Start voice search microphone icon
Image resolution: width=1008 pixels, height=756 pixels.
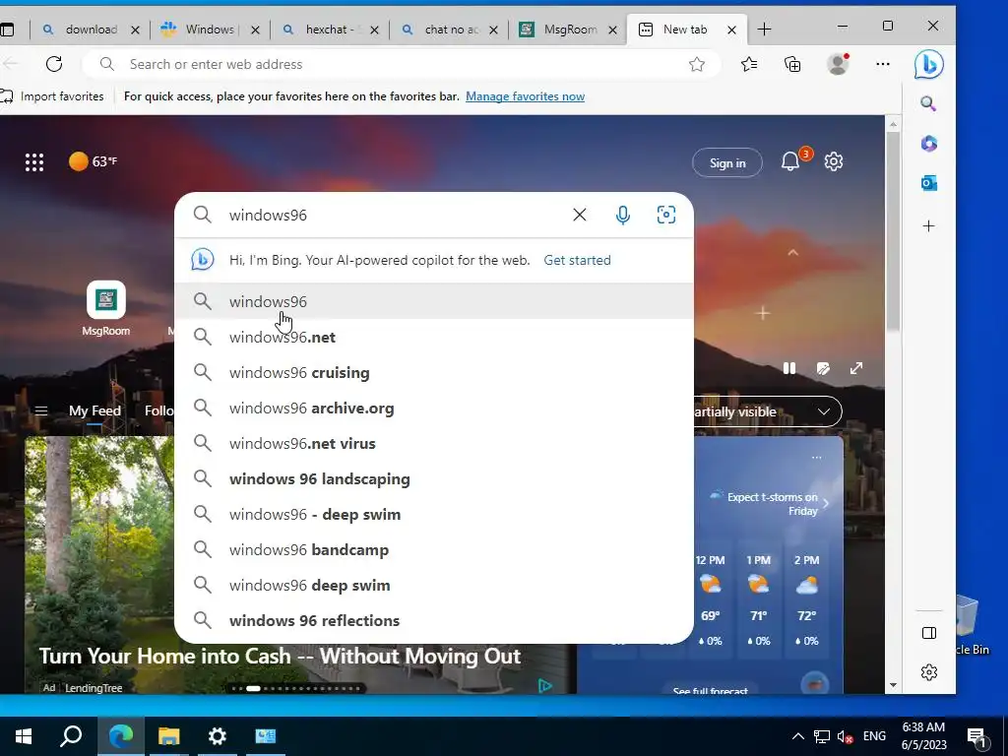coord(622,215)
